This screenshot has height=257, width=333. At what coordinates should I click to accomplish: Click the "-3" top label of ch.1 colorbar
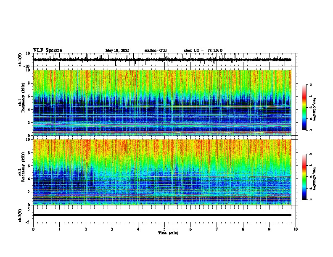tap(310, 85)
